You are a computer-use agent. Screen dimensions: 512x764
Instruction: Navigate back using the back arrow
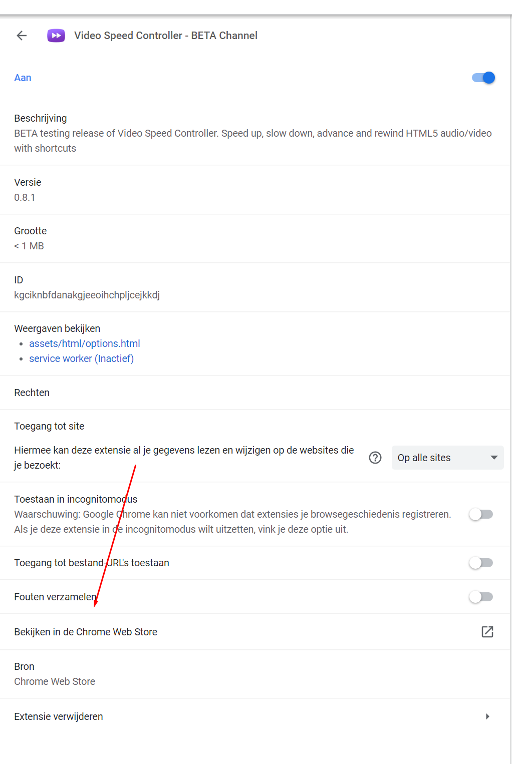21,35
